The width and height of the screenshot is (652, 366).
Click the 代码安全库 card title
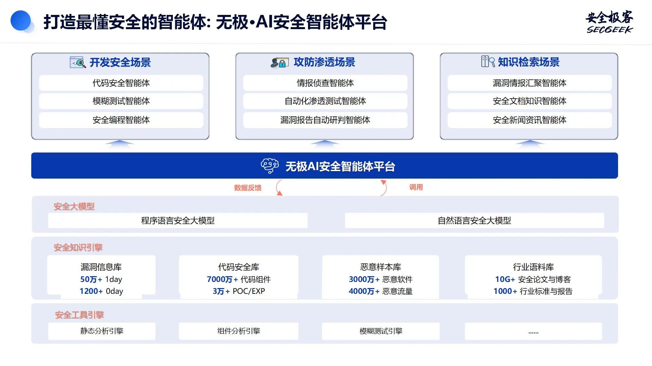click(239, 267)
